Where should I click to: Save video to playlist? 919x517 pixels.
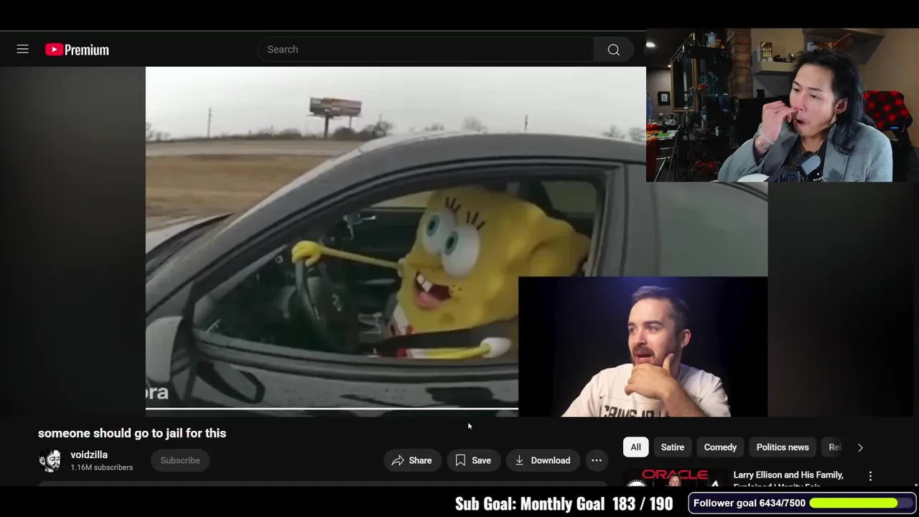473,460
